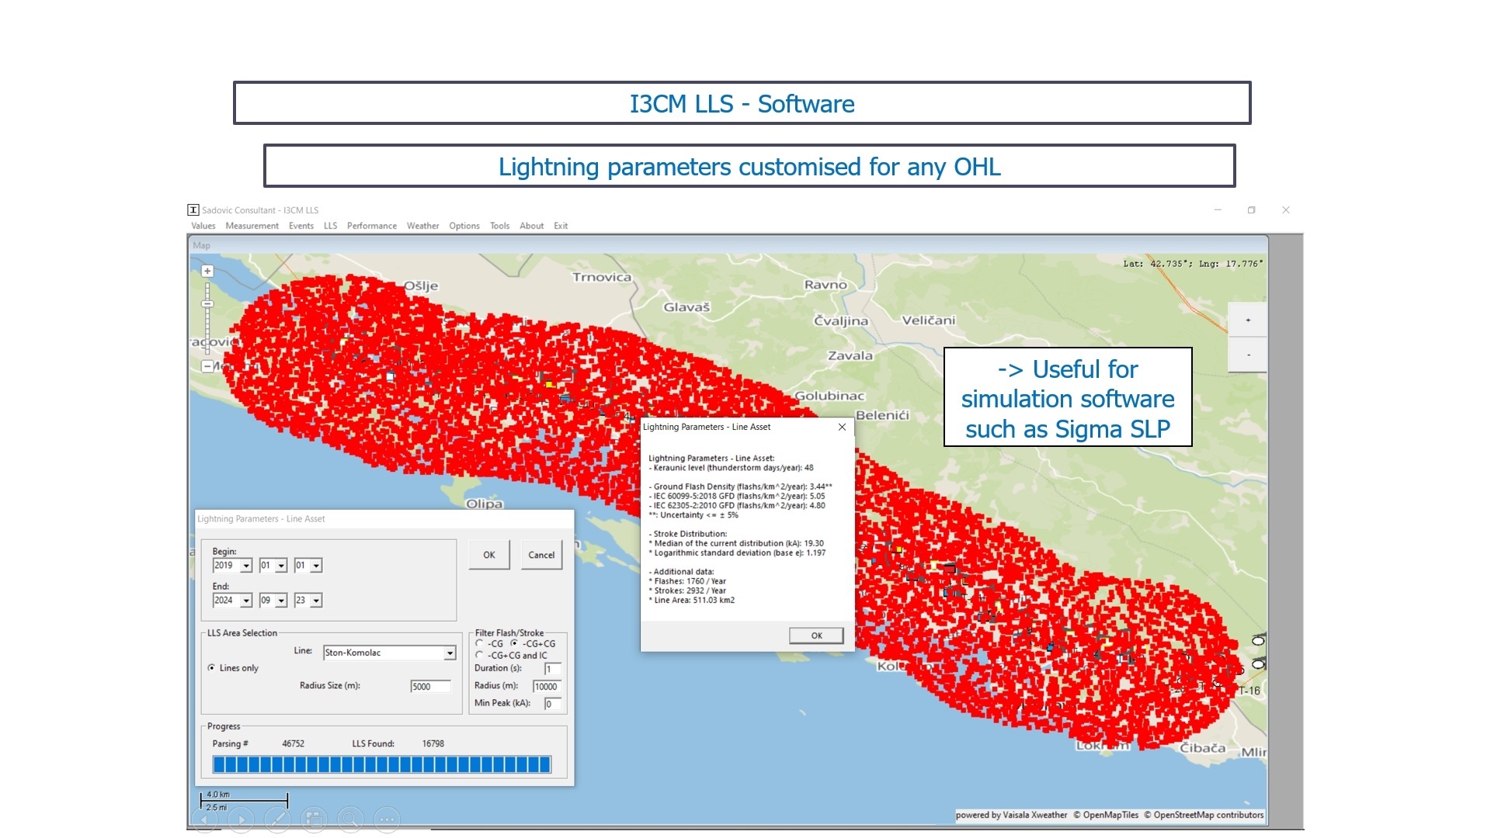Expand the Begin year 2019 dropdown
Screen dimensions: 1491x838
[246, 566]
